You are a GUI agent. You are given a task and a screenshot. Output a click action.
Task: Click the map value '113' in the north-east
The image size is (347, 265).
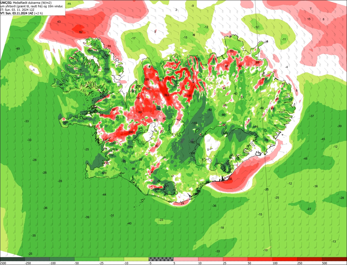[x=264, y=79]
